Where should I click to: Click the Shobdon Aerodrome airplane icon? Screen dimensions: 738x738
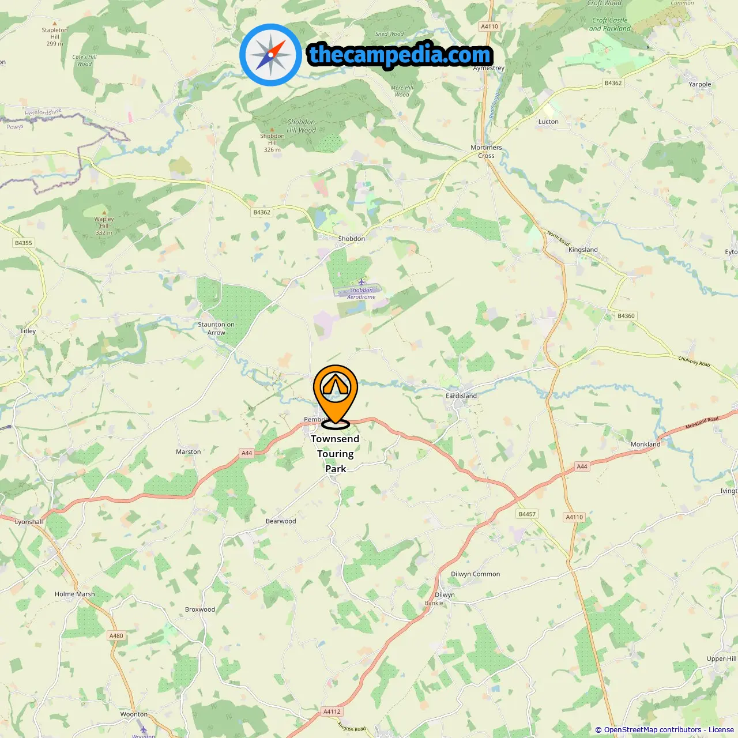coord(362,282)
